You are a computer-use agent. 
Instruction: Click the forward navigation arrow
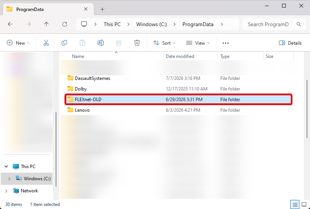coord(28,24)
